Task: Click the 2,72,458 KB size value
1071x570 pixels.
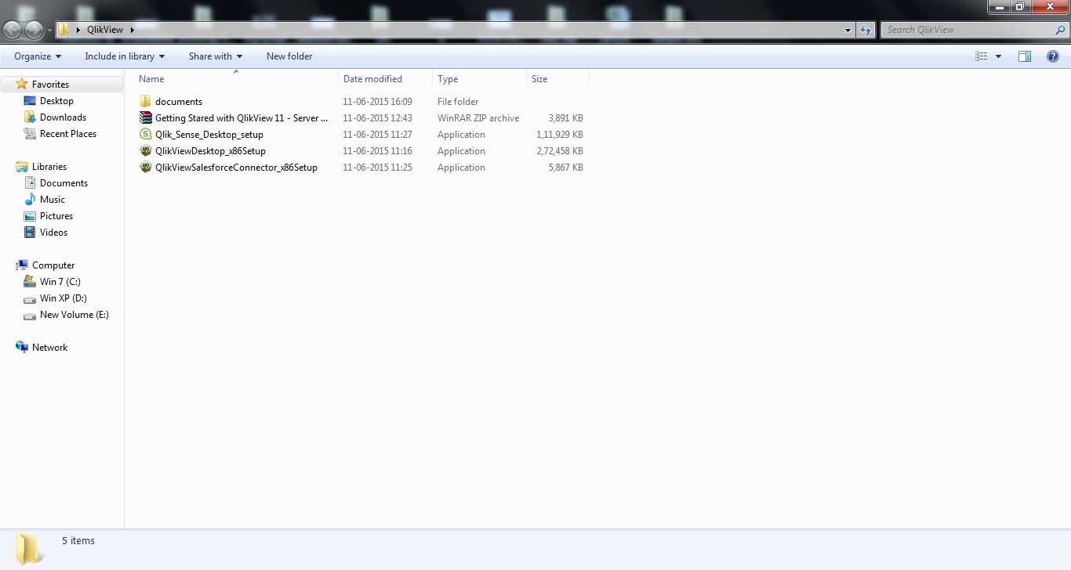Action: (x=560, y=151)
